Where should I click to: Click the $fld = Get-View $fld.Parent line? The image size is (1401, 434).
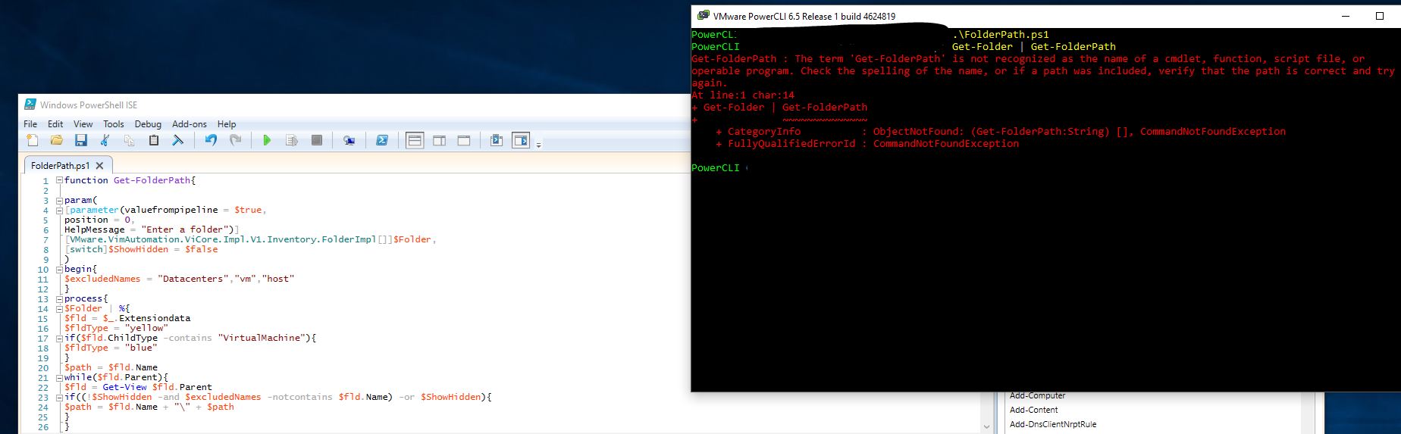[x=138, y=387]
